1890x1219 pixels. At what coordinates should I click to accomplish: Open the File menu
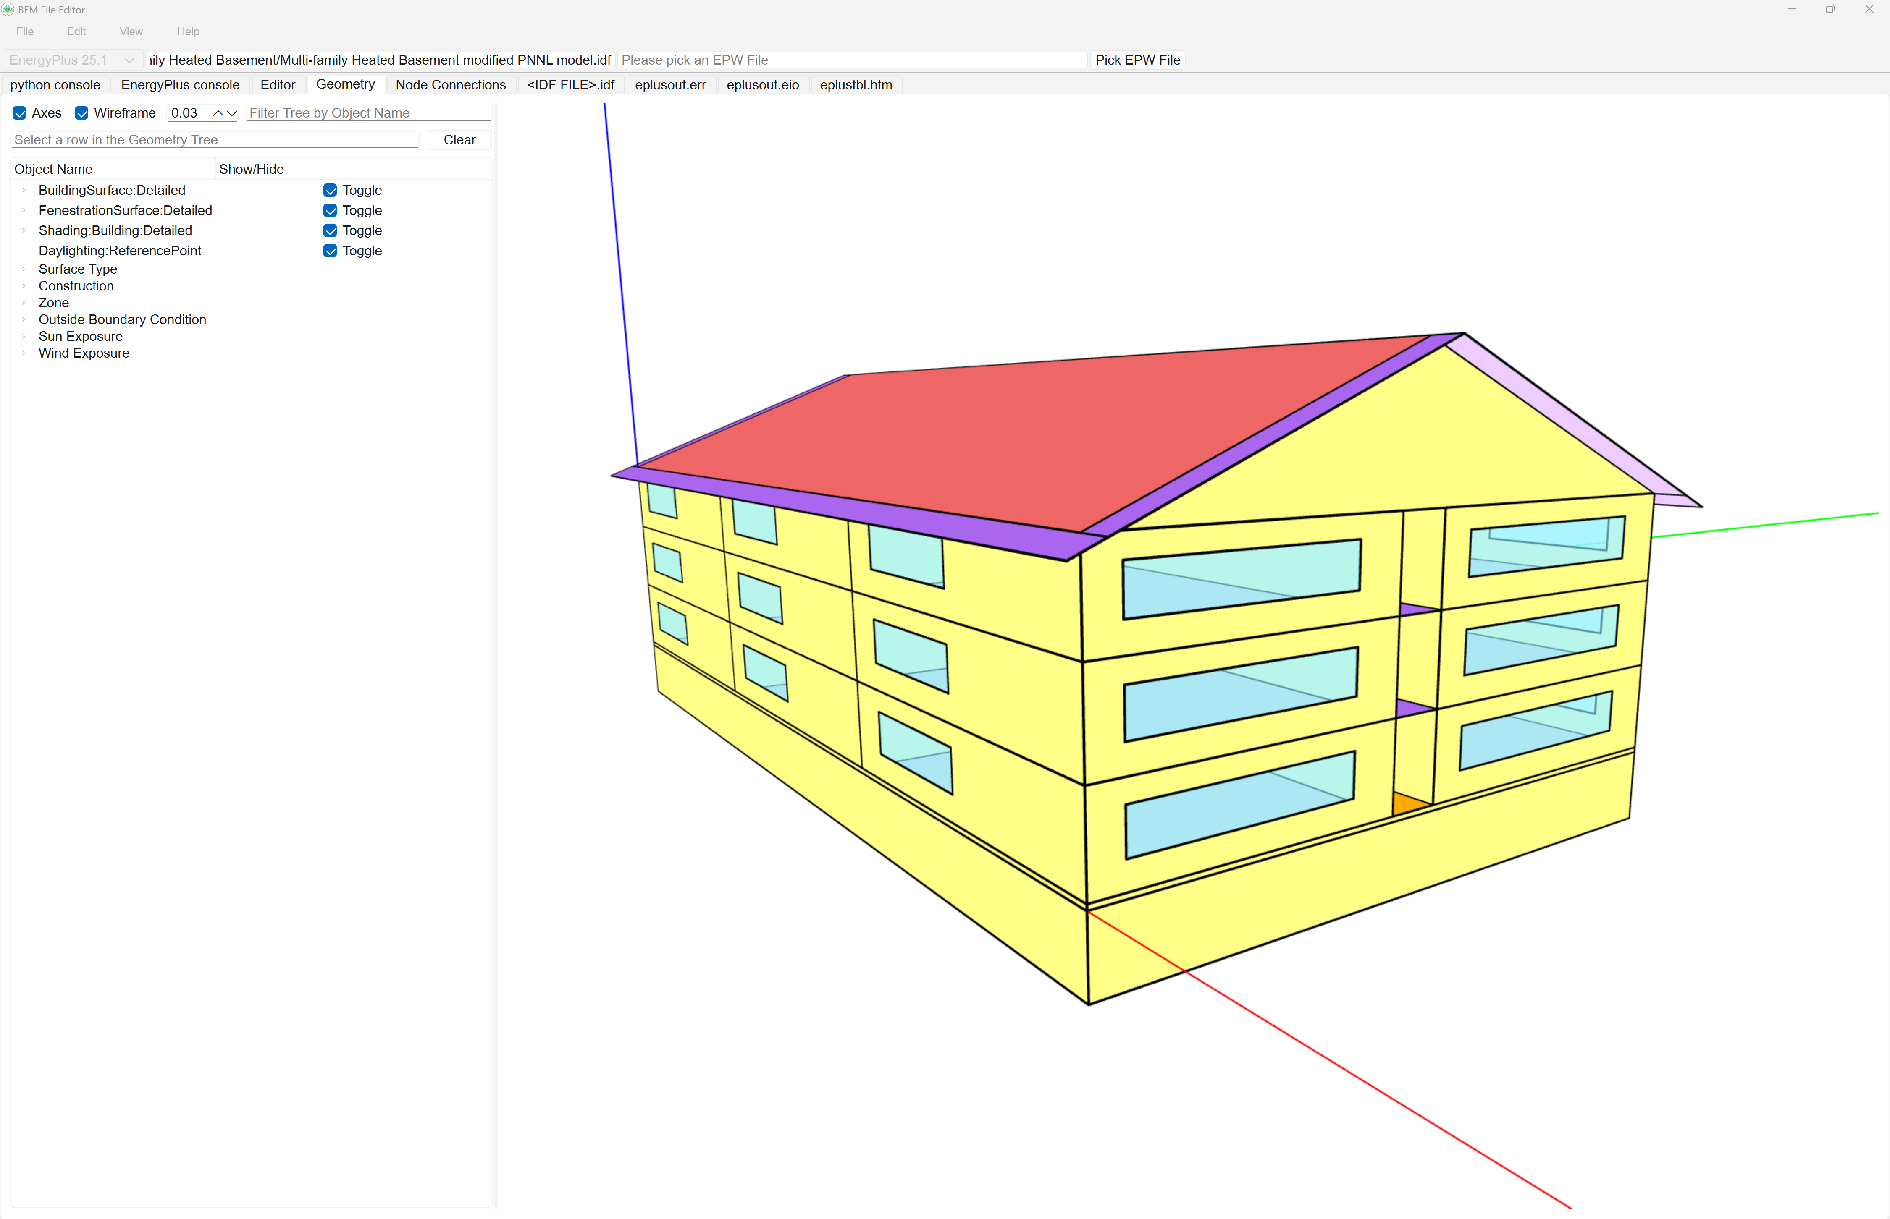[x=25, y=31]
